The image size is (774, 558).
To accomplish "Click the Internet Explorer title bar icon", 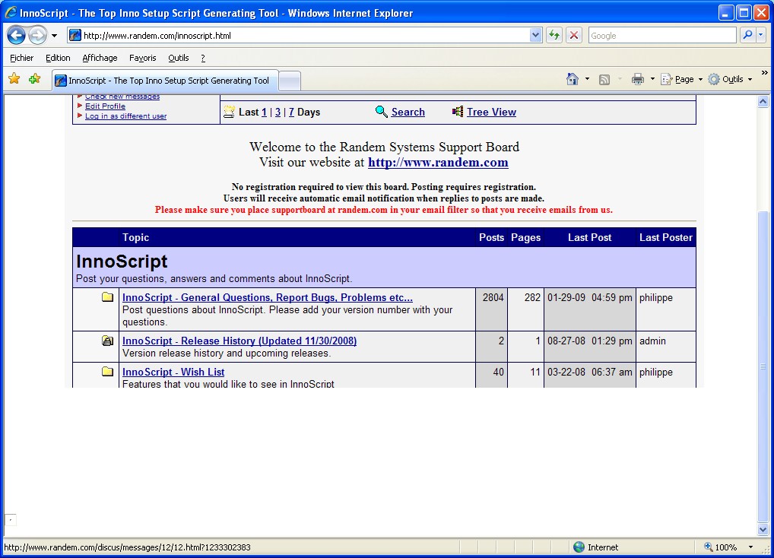I will (x=11, y=13).
